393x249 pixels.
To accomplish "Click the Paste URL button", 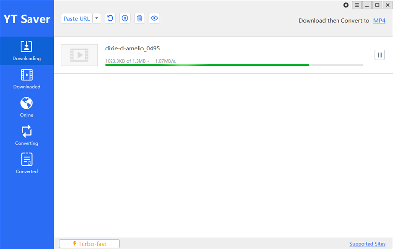I will [x=77, y=18].
